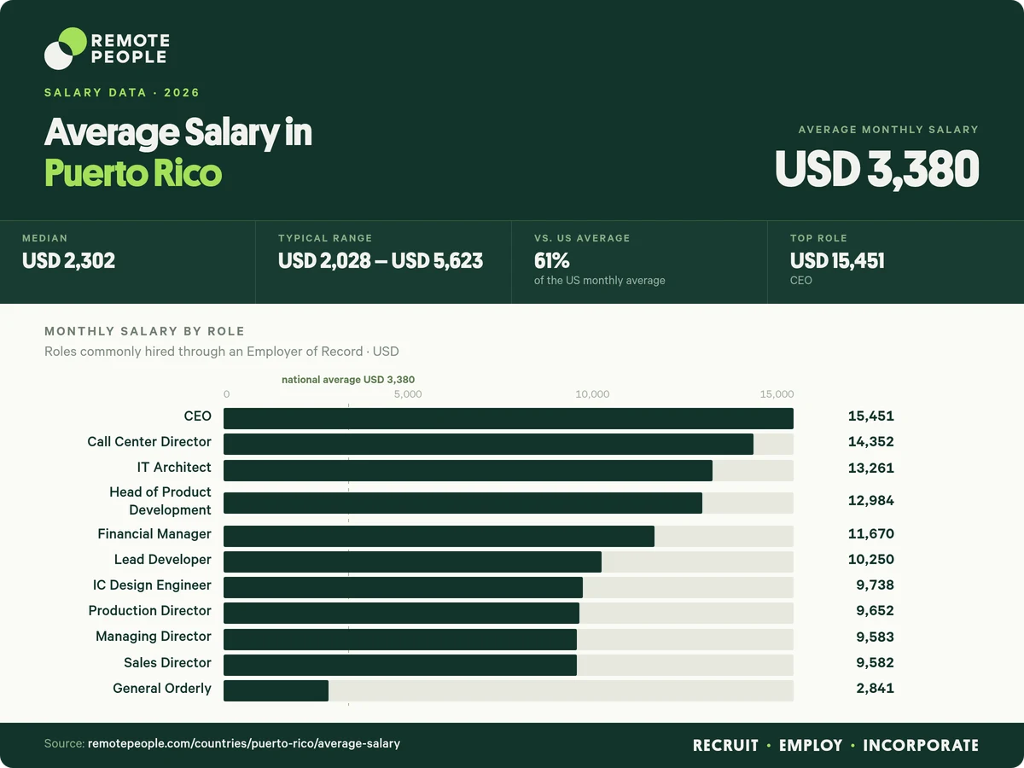
Task: Click the 'Call Center Director' role label
Action: 149,442
